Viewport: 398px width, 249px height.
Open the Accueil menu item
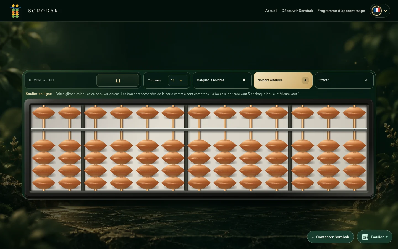271,11
